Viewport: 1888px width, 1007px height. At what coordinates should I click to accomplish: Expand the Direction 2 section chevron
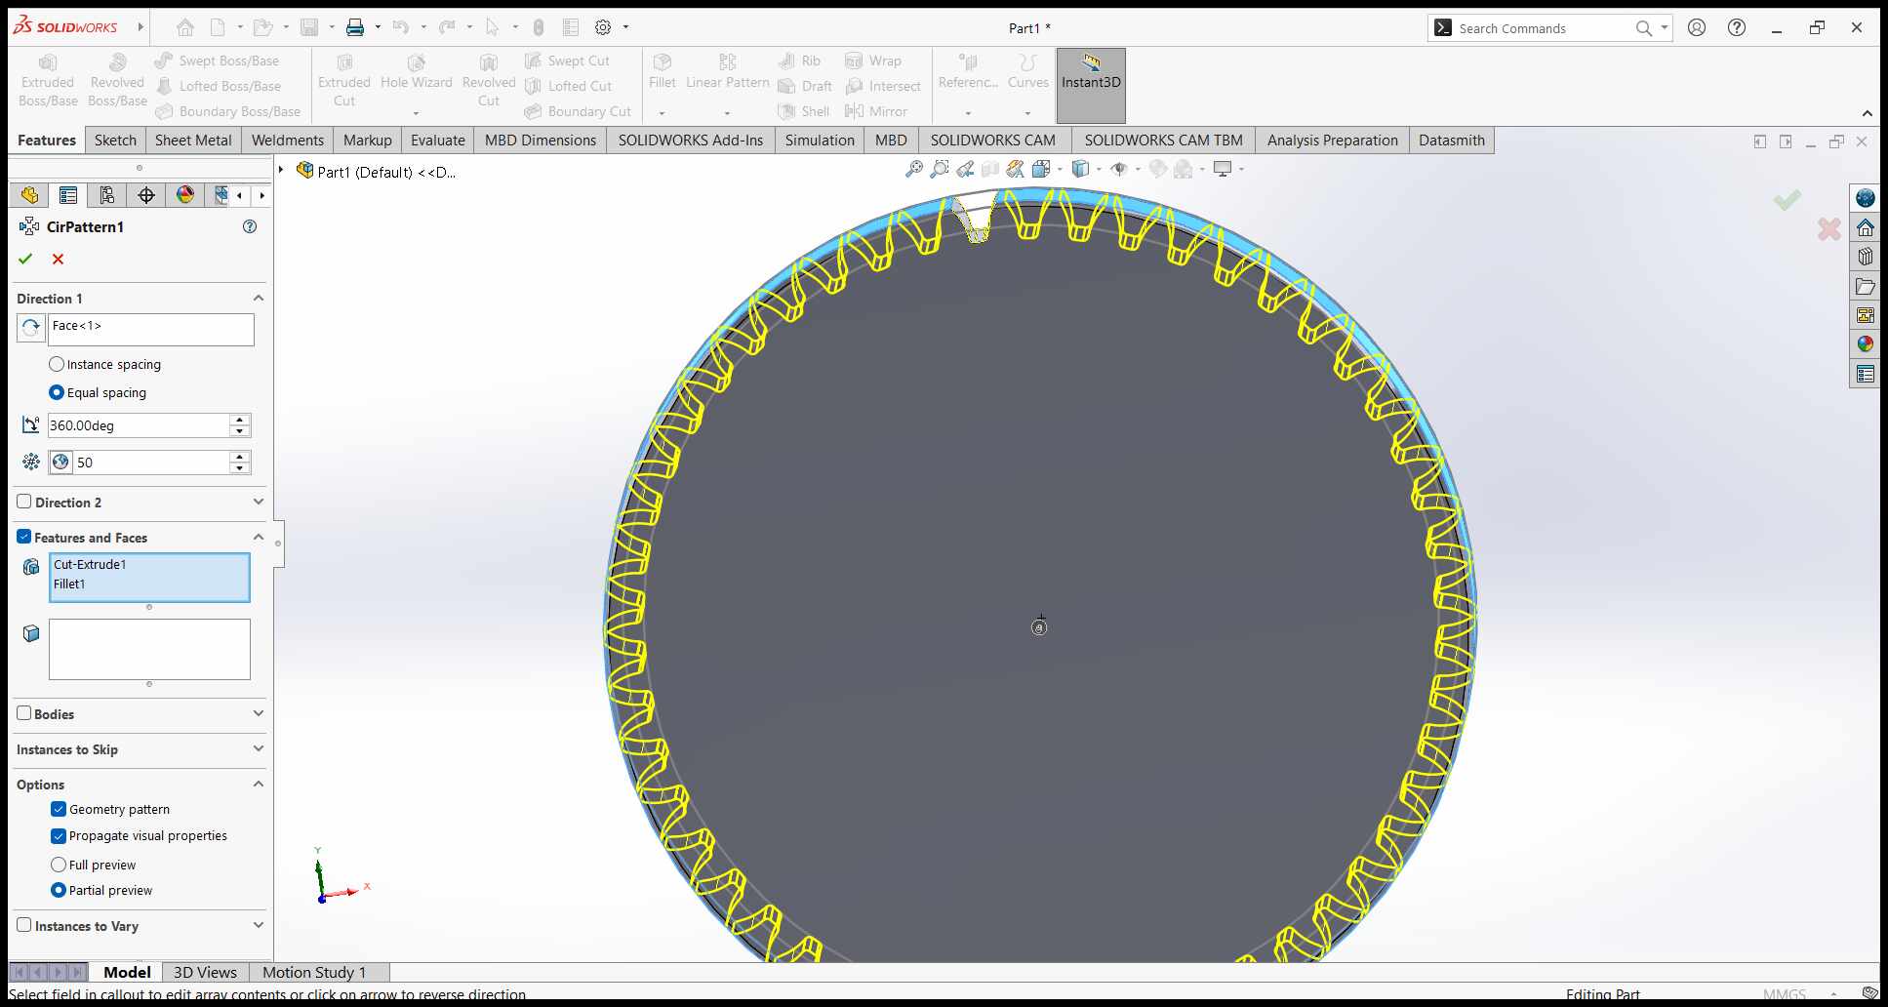259,502
